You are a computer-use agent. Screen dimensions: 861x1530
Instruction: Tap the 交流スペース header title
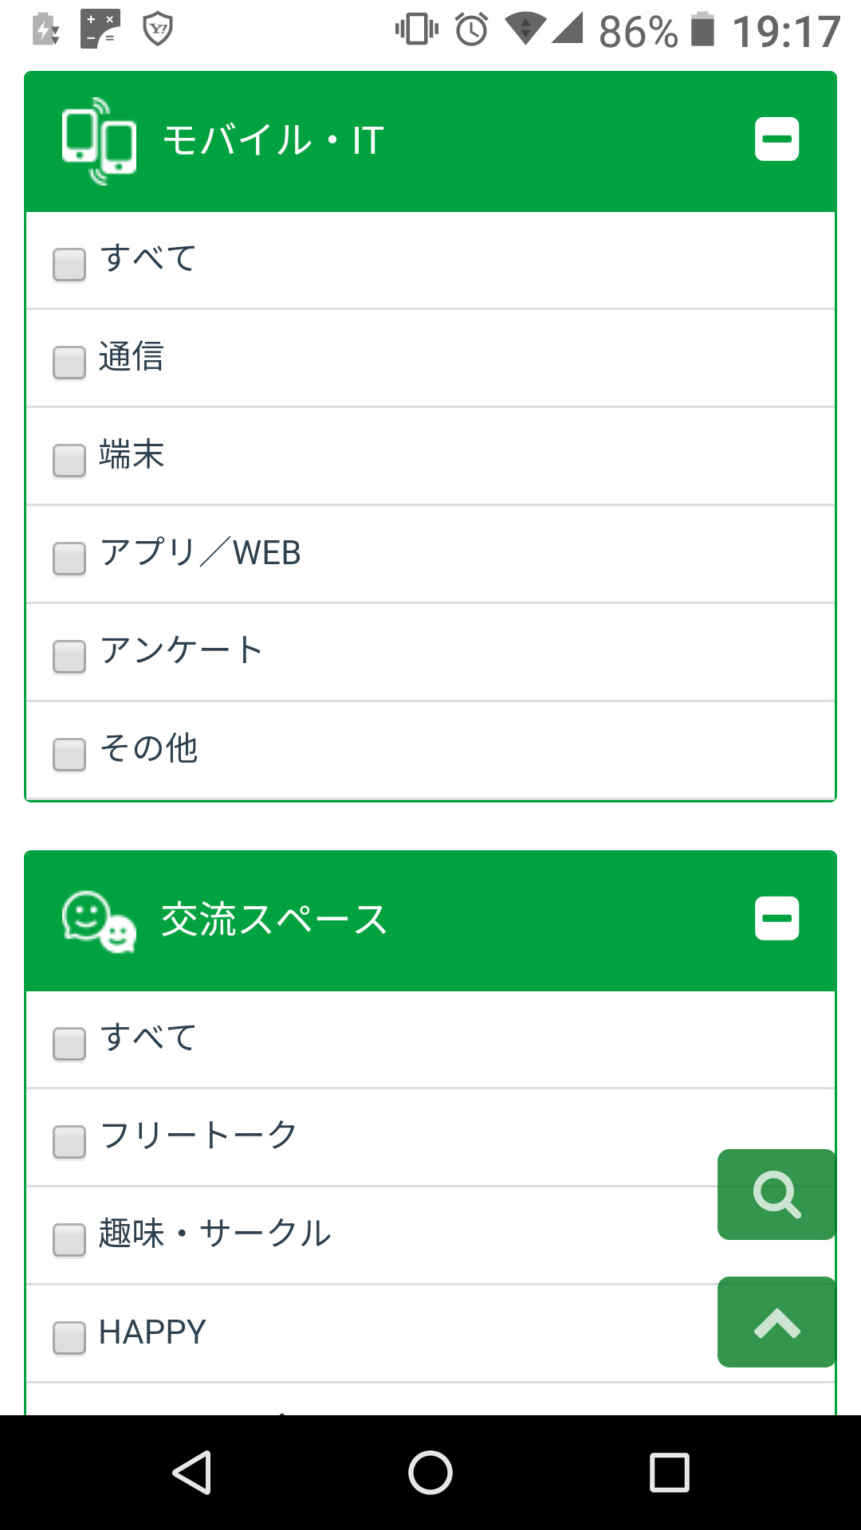(x=274, y=920)
